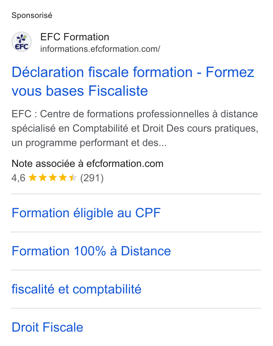This screenshot has height=346, width=273.
Task: Go to the 'Droit Fiscale' sitelink
Action: click(47, 327)
